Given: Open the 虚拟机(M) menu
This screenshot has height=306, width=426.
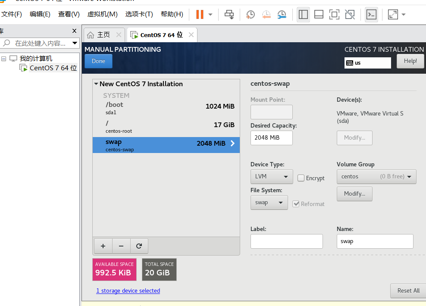Looking at the screenshot, I should (103, 14).
